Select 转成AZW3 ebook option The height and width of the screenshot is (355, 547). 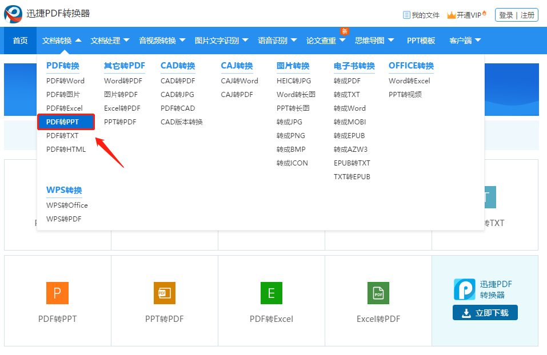point(350,150)
